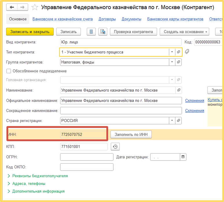Click into the КПП field
224x202 pixels.
pos(84,147)
